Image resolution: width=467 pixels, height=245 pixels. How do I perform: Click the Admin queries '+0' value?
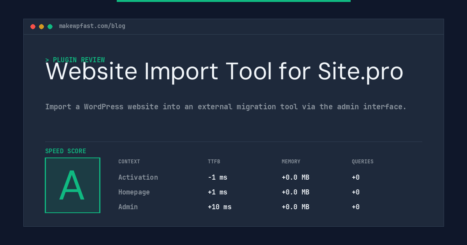pos(356,207)
